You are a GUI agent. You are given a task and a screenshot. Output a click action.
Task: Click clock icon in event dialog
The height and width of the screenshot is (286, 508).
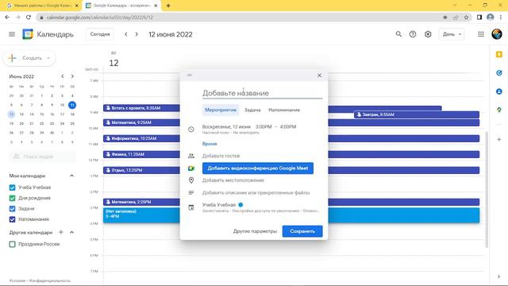(x=191, y=129)
